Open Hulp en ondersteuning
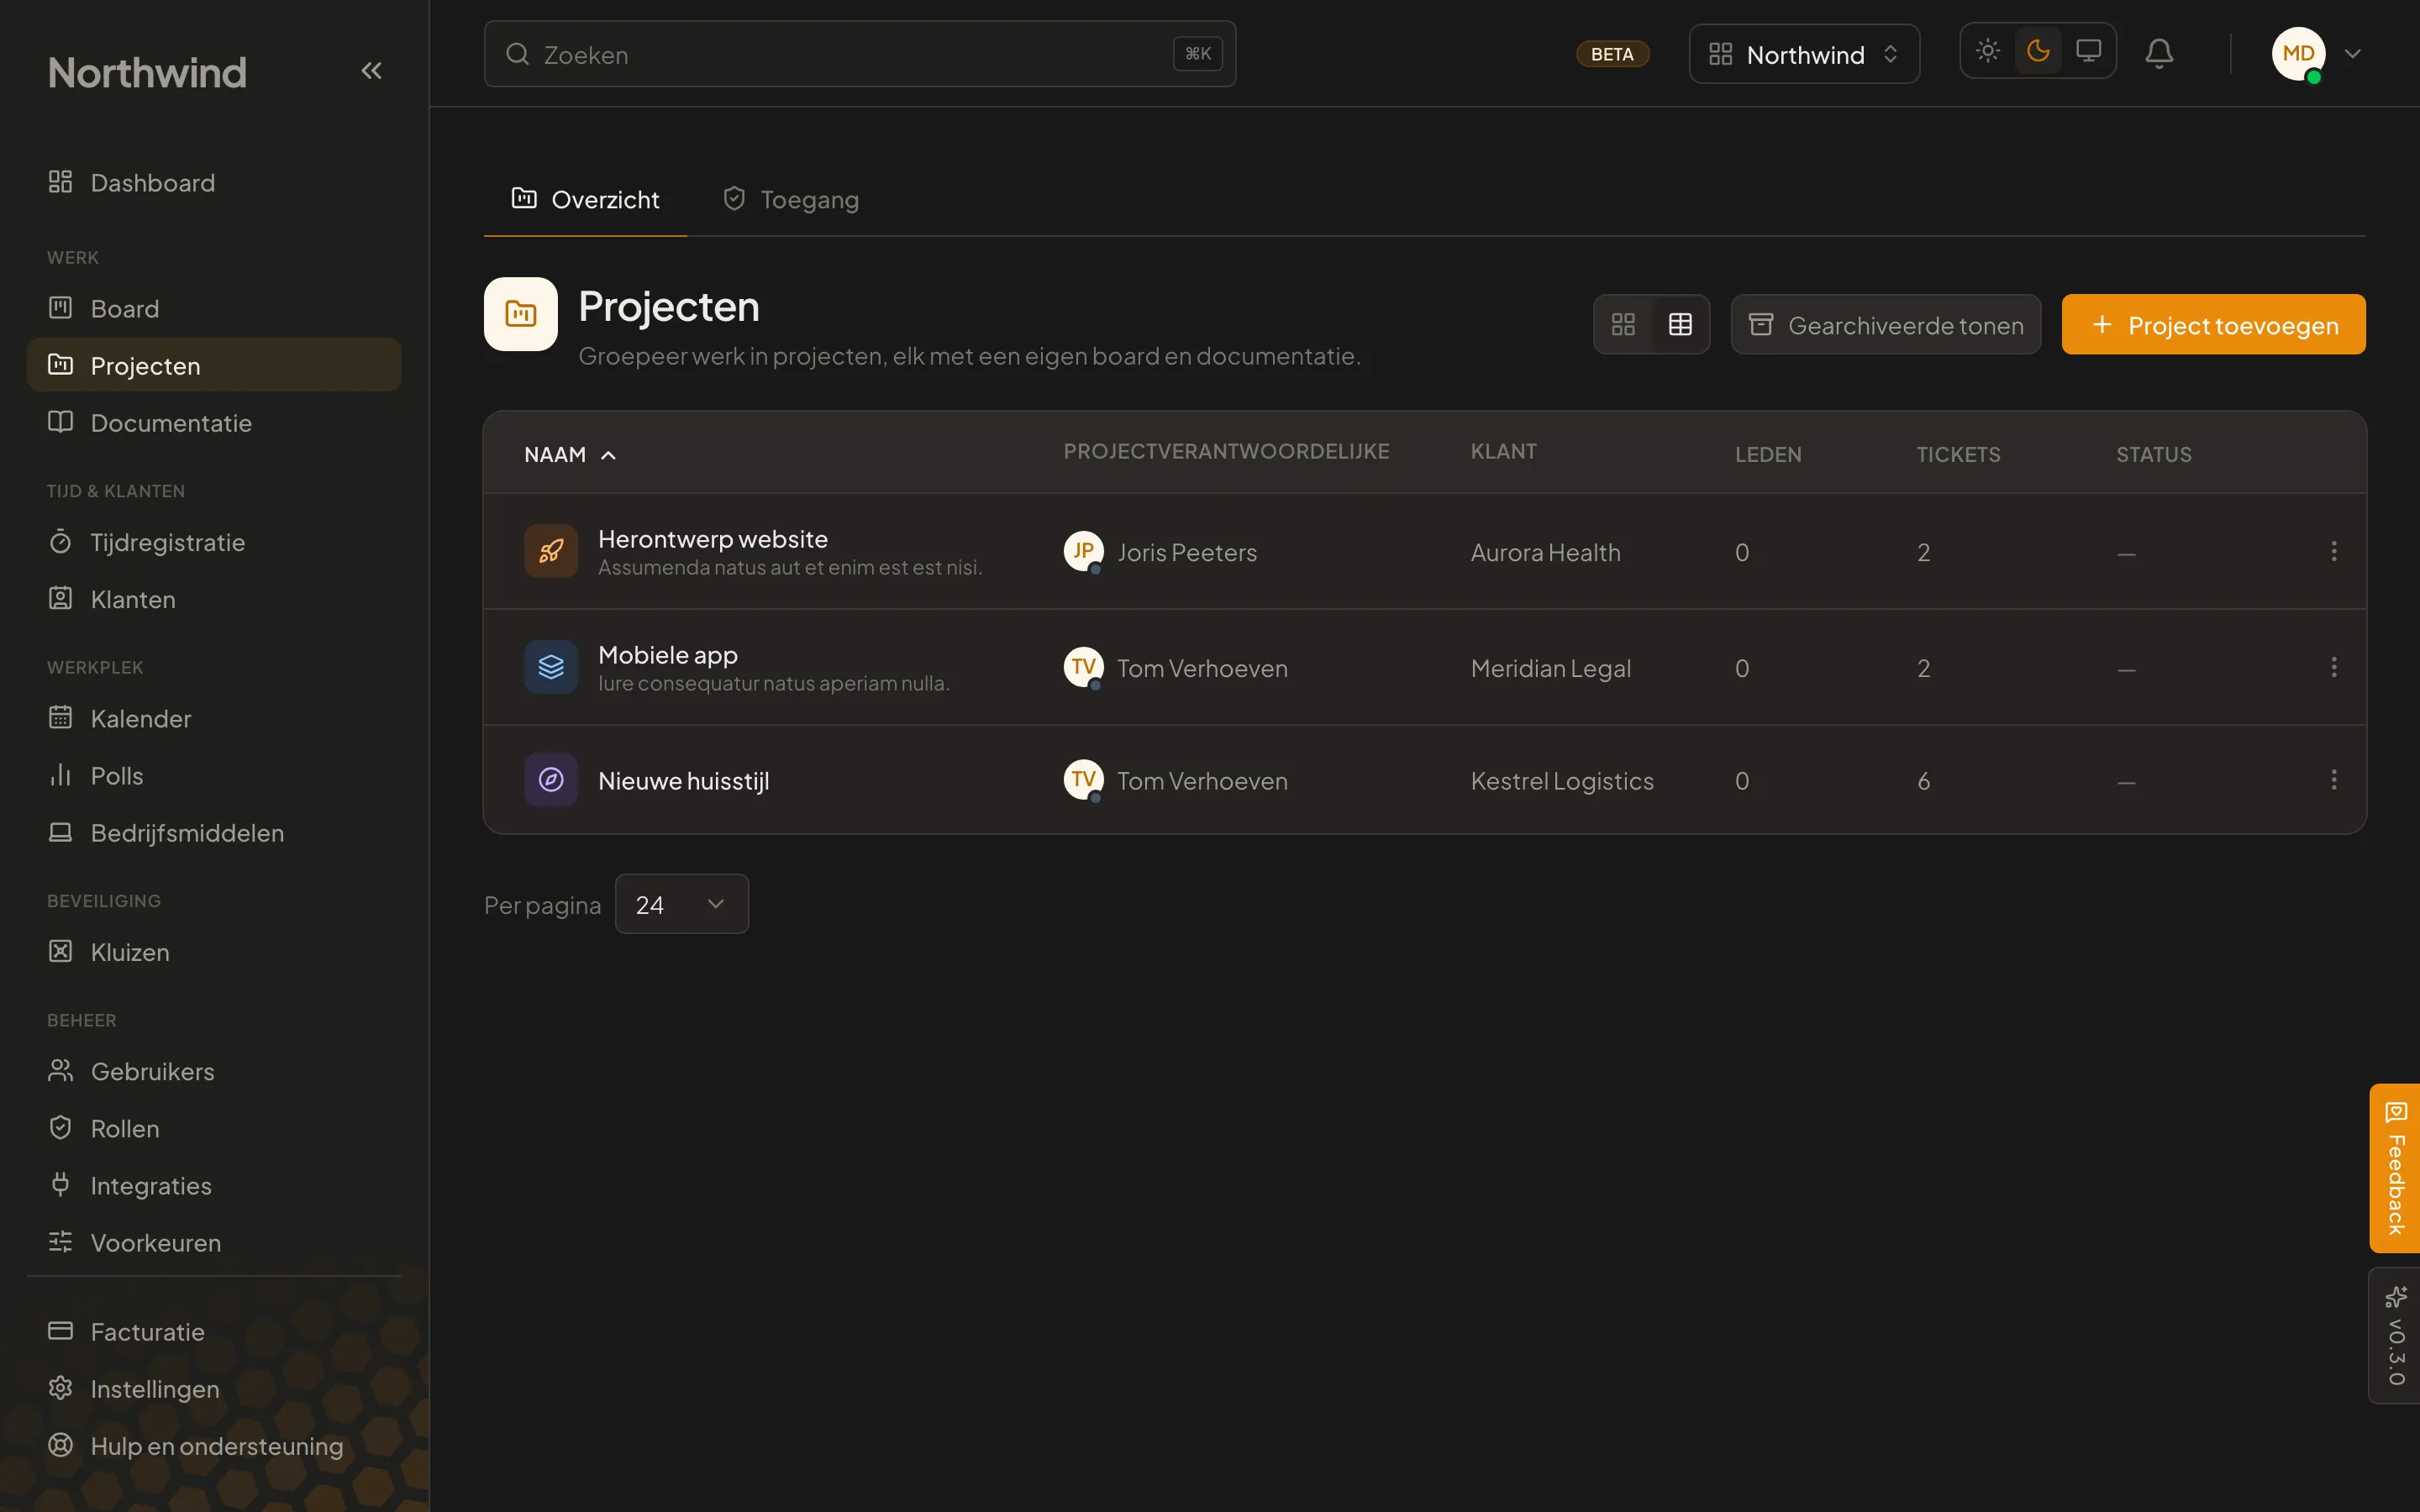 pos(214,1446)
